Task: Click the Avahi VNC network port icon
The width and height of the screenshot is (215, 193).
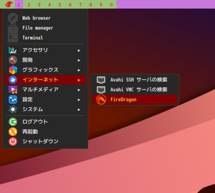Action: click(x=101, y=90)
